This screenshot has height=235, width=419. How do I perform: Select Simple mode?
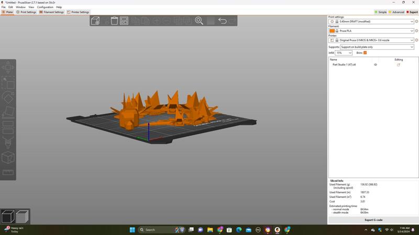pyautogui.click(x=381, y=12)
